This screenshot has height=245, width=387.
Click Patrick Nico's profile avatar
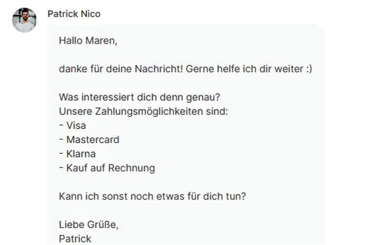[x=24, y=20]
